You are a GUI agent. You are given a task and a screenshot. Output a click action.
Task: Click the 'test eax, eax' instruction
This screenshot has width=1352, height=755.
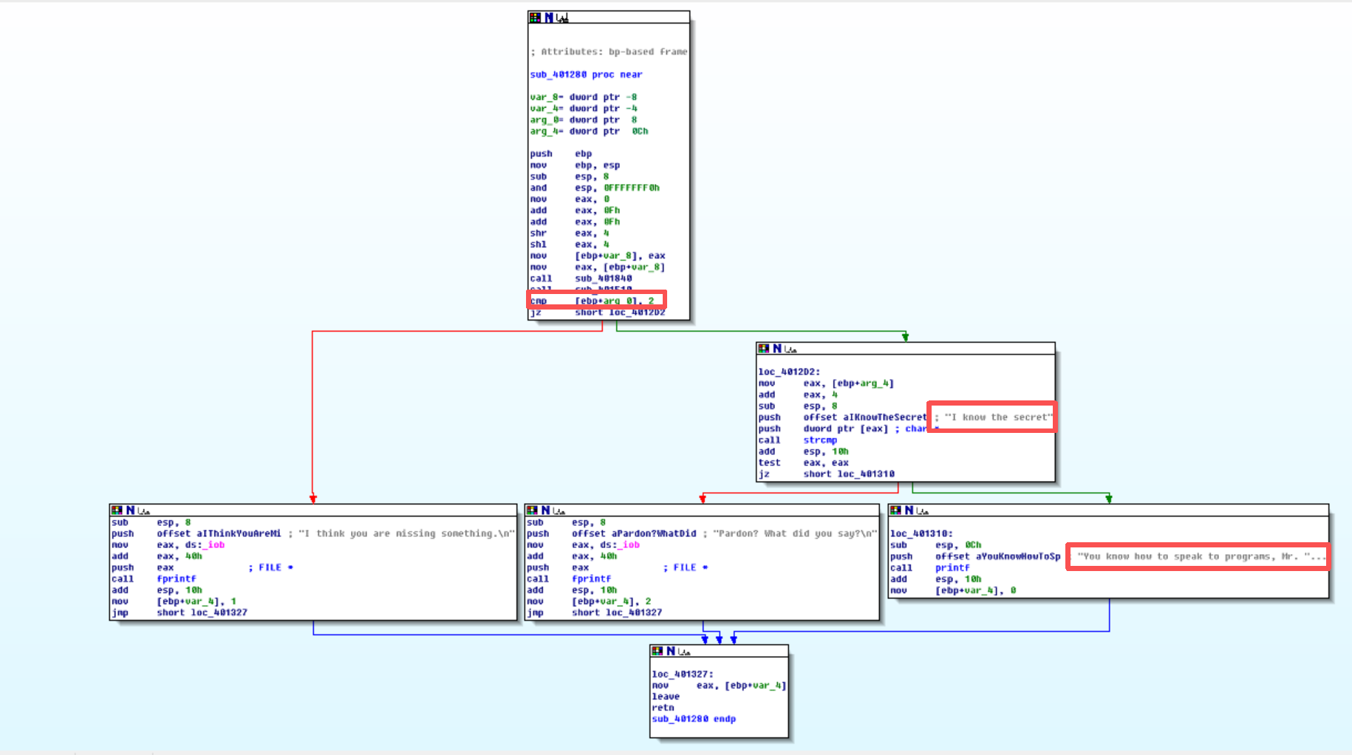(803, 463)
